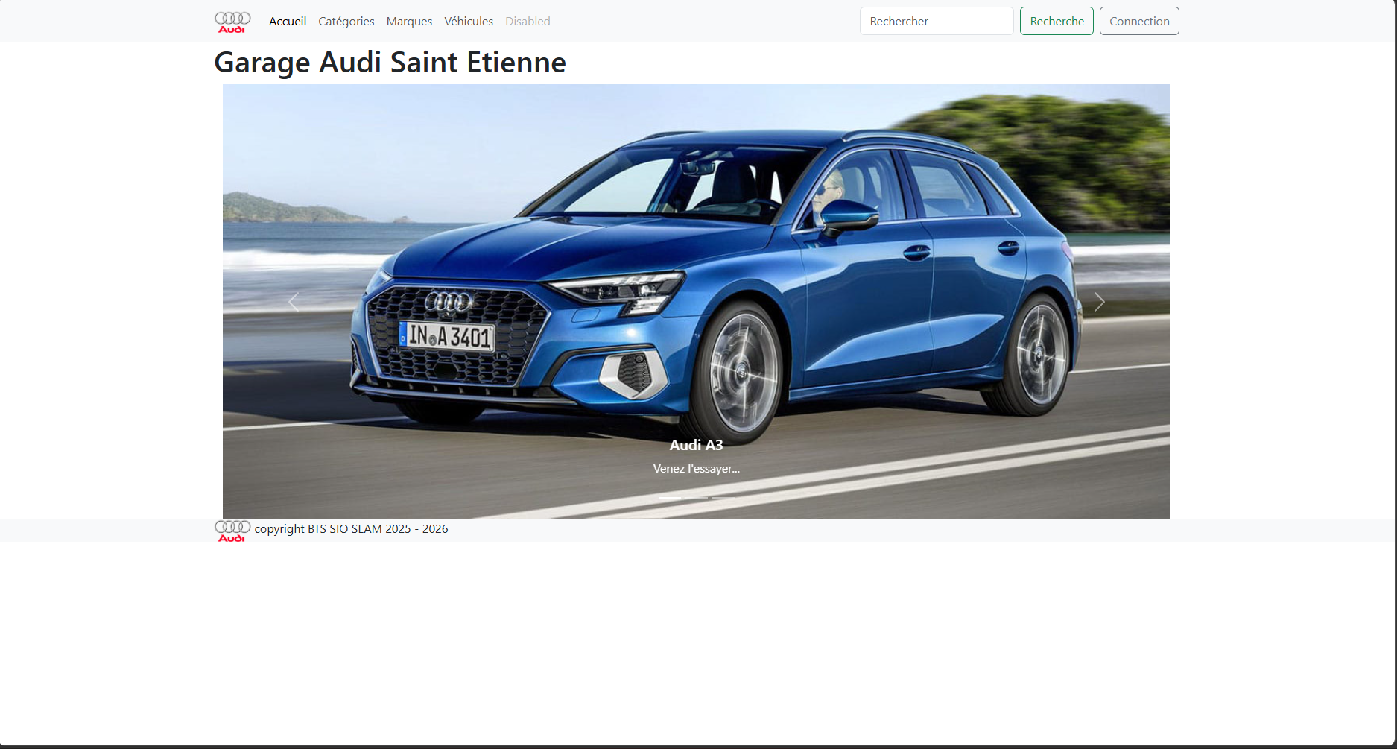Click the 'Garage Audi Saint Etienne' heading

390,63
